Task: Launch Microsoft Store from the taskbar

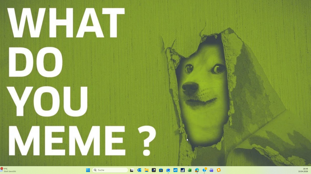Action: [161, 170]
